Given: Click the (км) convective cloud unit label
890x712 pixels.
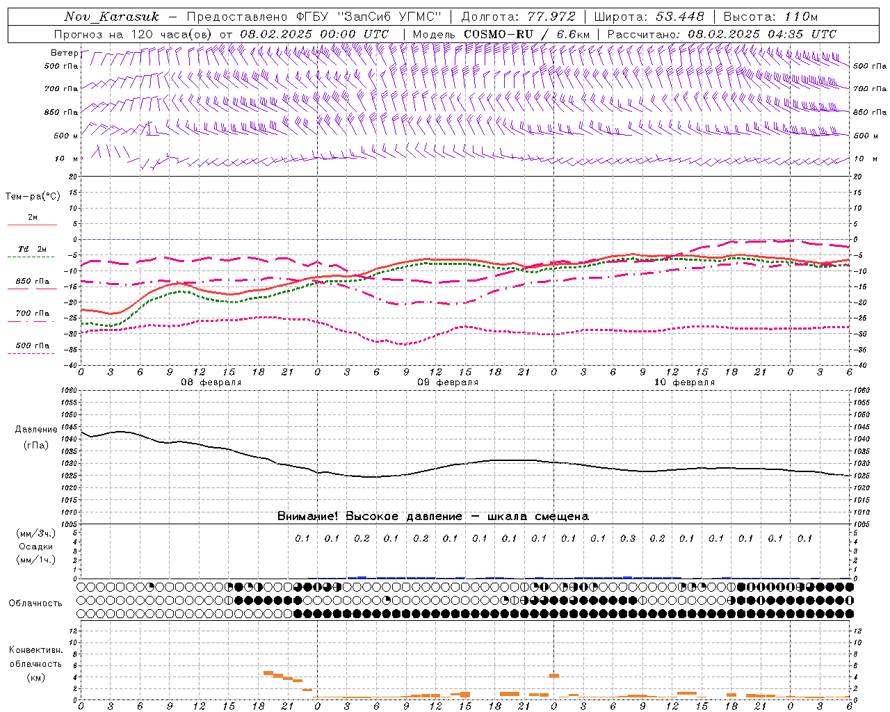Looking at the screenshot, I should 35,677.
